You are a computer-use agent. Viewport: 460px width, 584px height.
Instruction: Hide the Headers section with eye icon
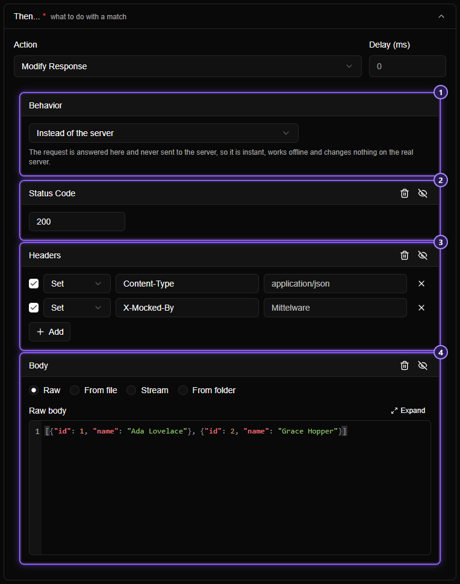pyautogui.click(x=423, y=255)
